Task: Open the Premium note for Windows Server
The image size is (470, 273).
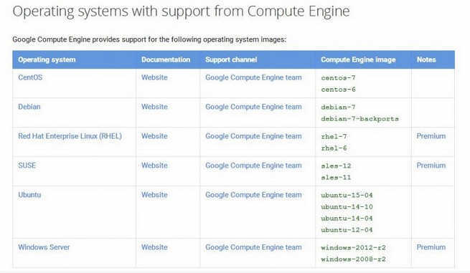Action: [431, 247]
